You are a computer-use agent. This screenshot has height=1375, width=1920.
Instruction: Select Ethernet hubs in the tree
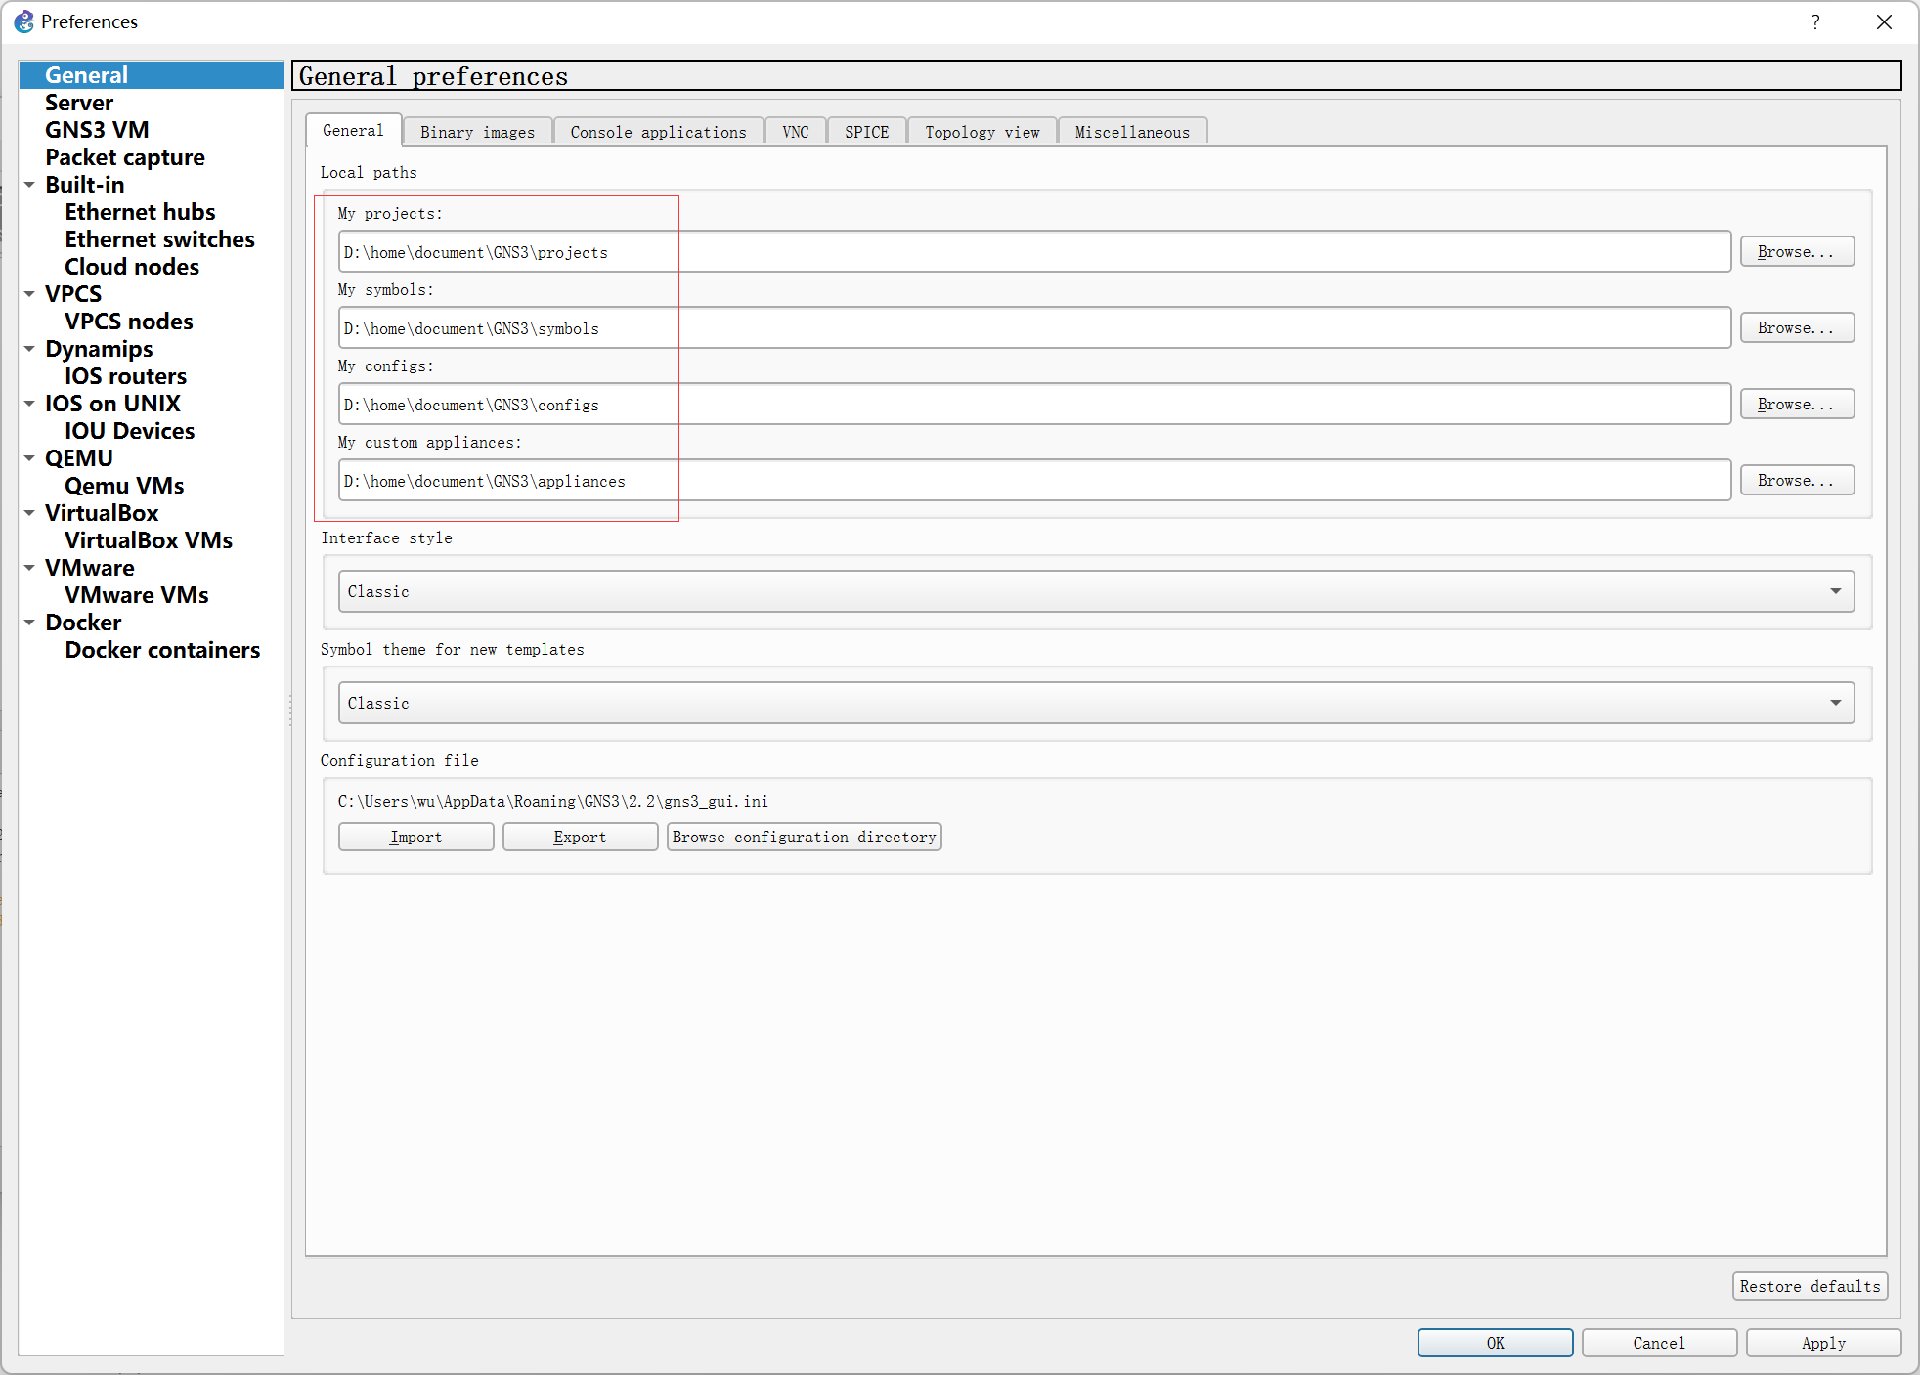[140, 212]
